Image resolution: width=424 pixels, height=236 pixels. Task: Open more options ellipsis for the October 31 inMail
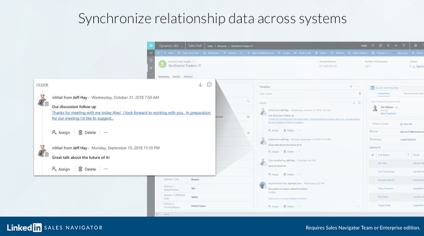pos(106,132)
